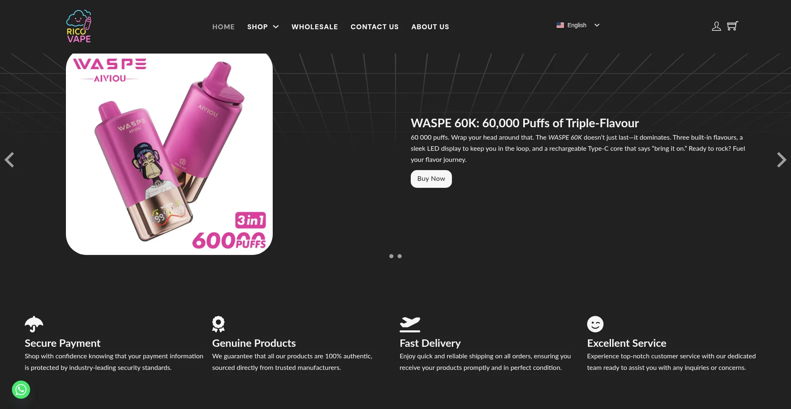Click the Genuine Products badge icon

tap(218, 324)
